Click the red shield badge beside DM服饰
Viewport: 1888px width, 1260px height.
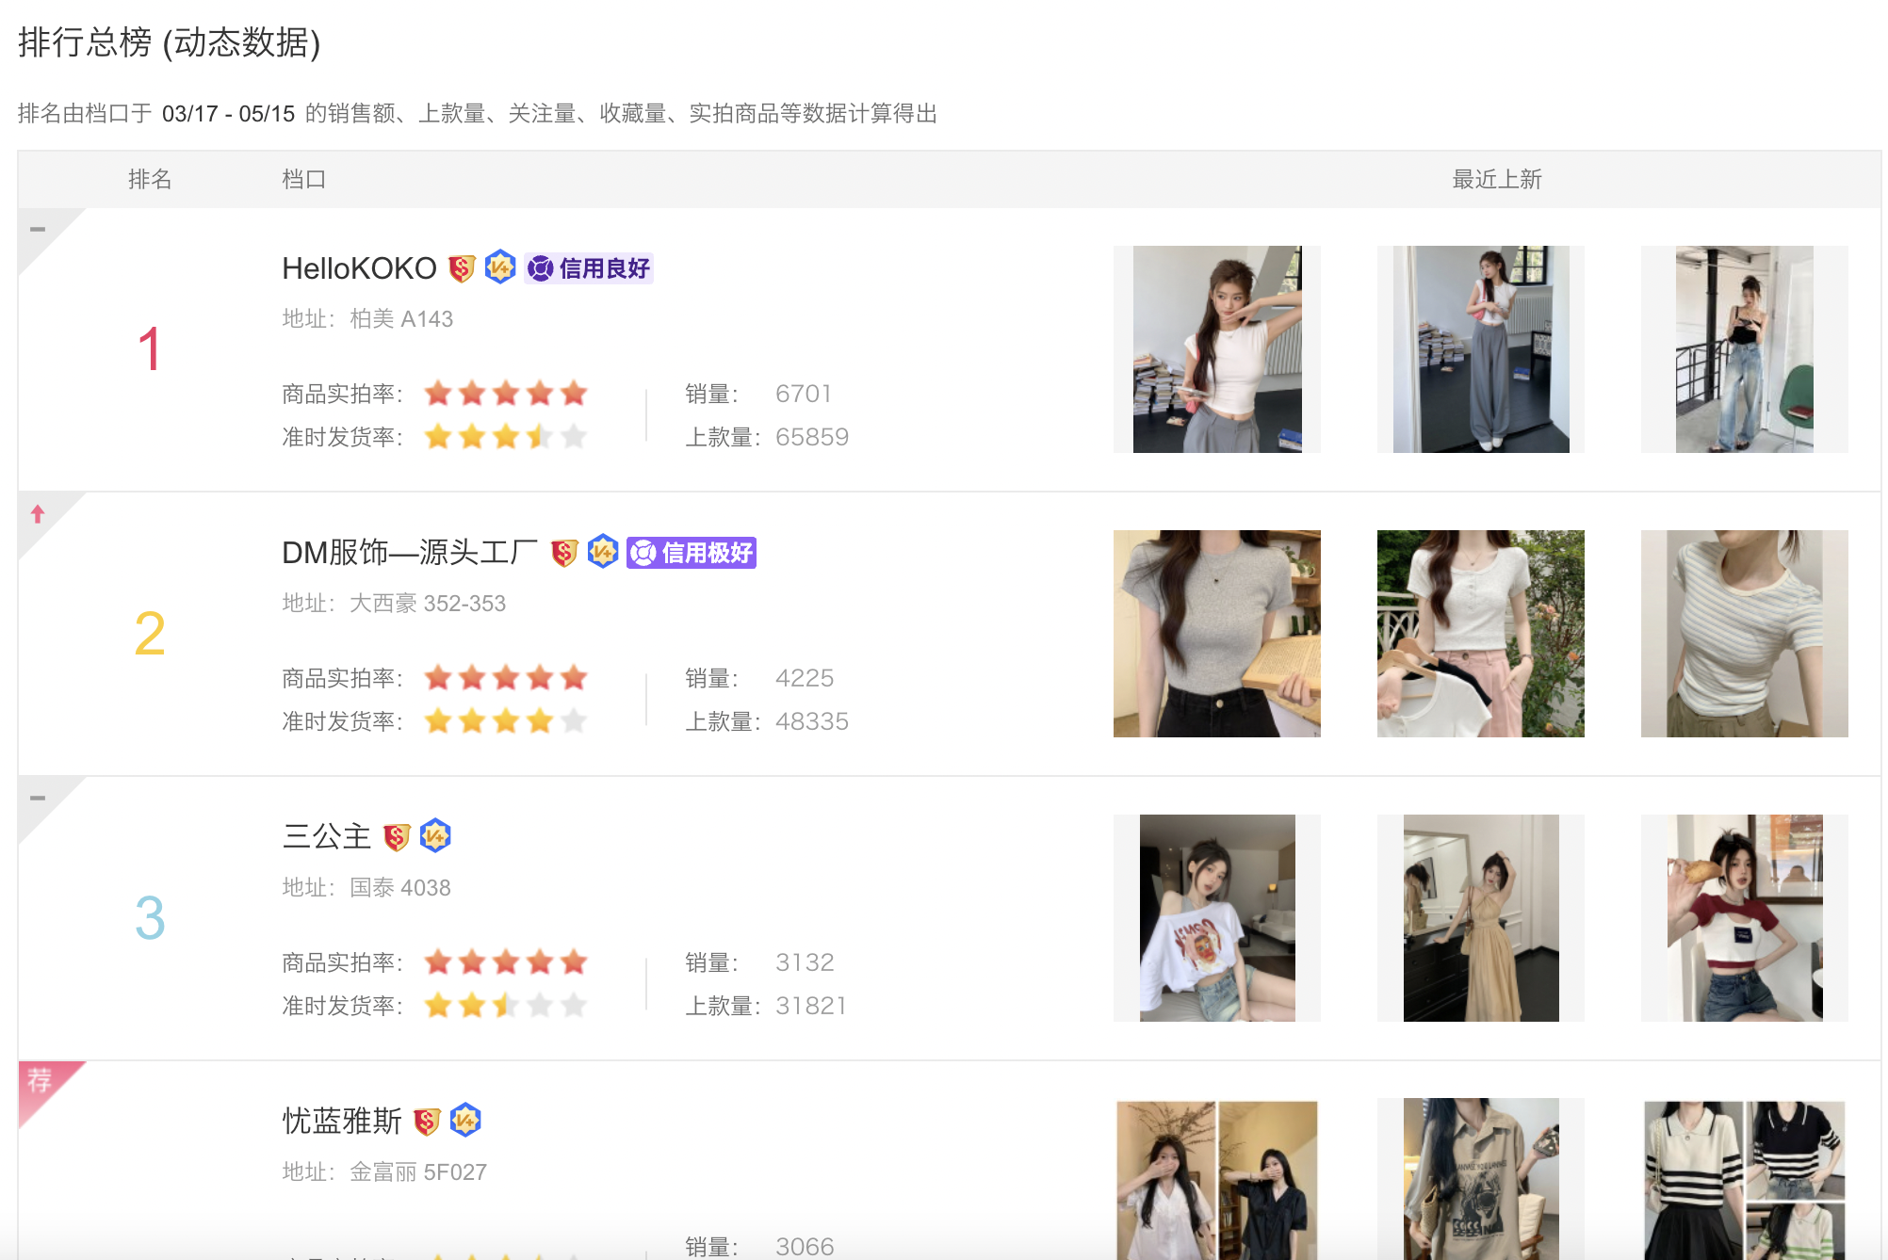[563, 554]
